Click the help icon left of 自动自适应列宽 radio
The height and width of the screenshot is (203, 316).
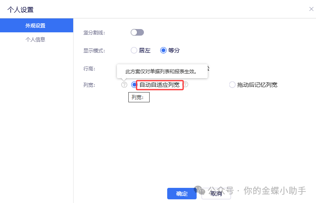tap(124, 85)
